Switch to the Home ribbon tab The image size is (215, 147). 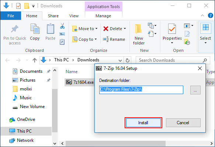coord(32,16)
